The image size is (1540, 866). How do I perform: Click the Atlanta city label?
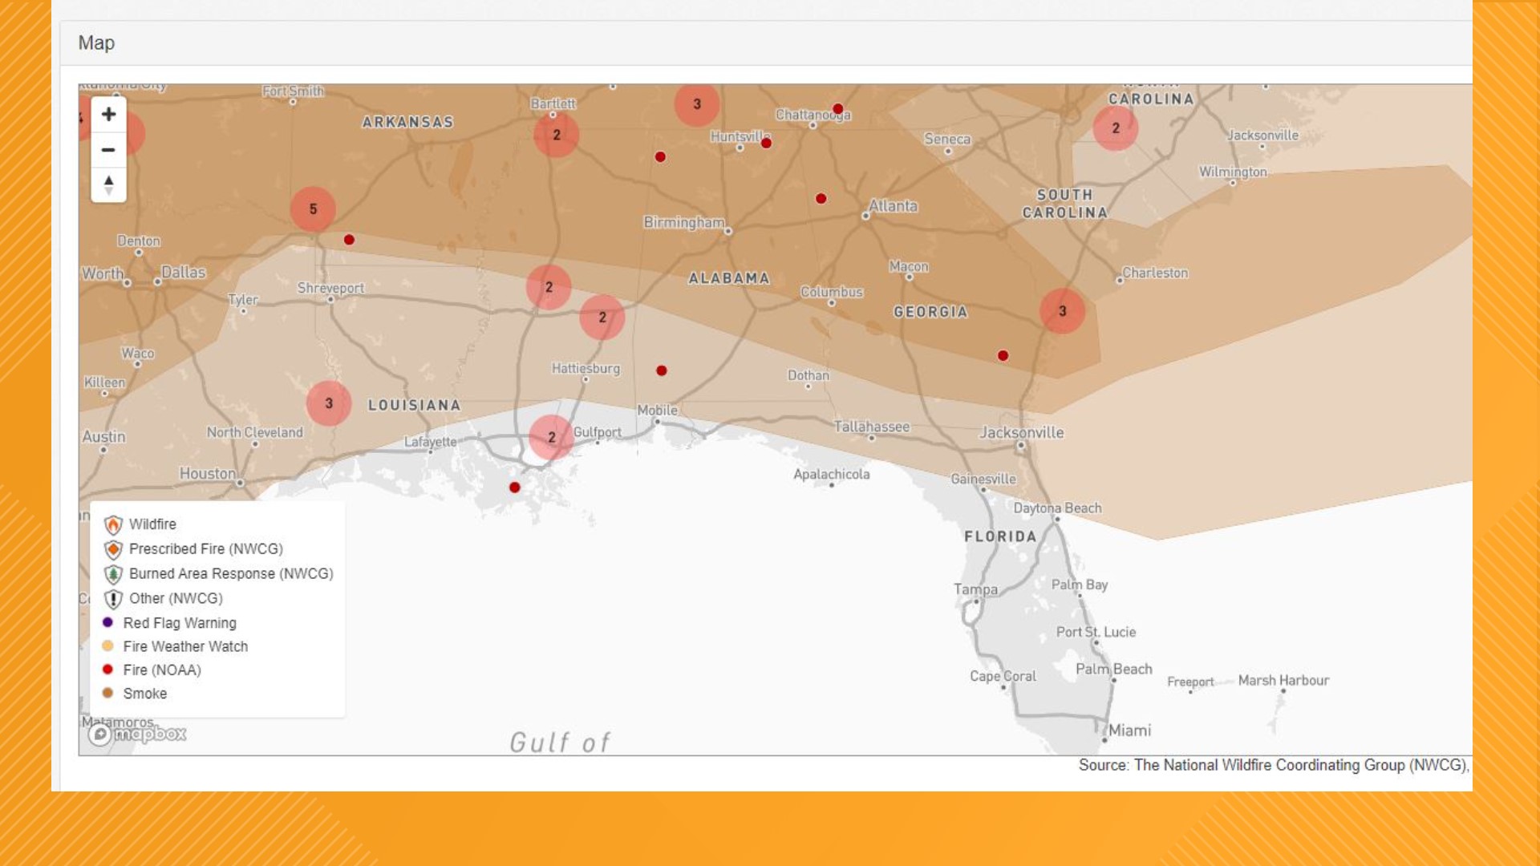(893, 206)
